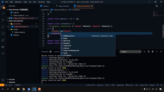Switch to the index.routes.ts editor tab
Viewport: 164px width, 92px height.
tap(64, 6)
